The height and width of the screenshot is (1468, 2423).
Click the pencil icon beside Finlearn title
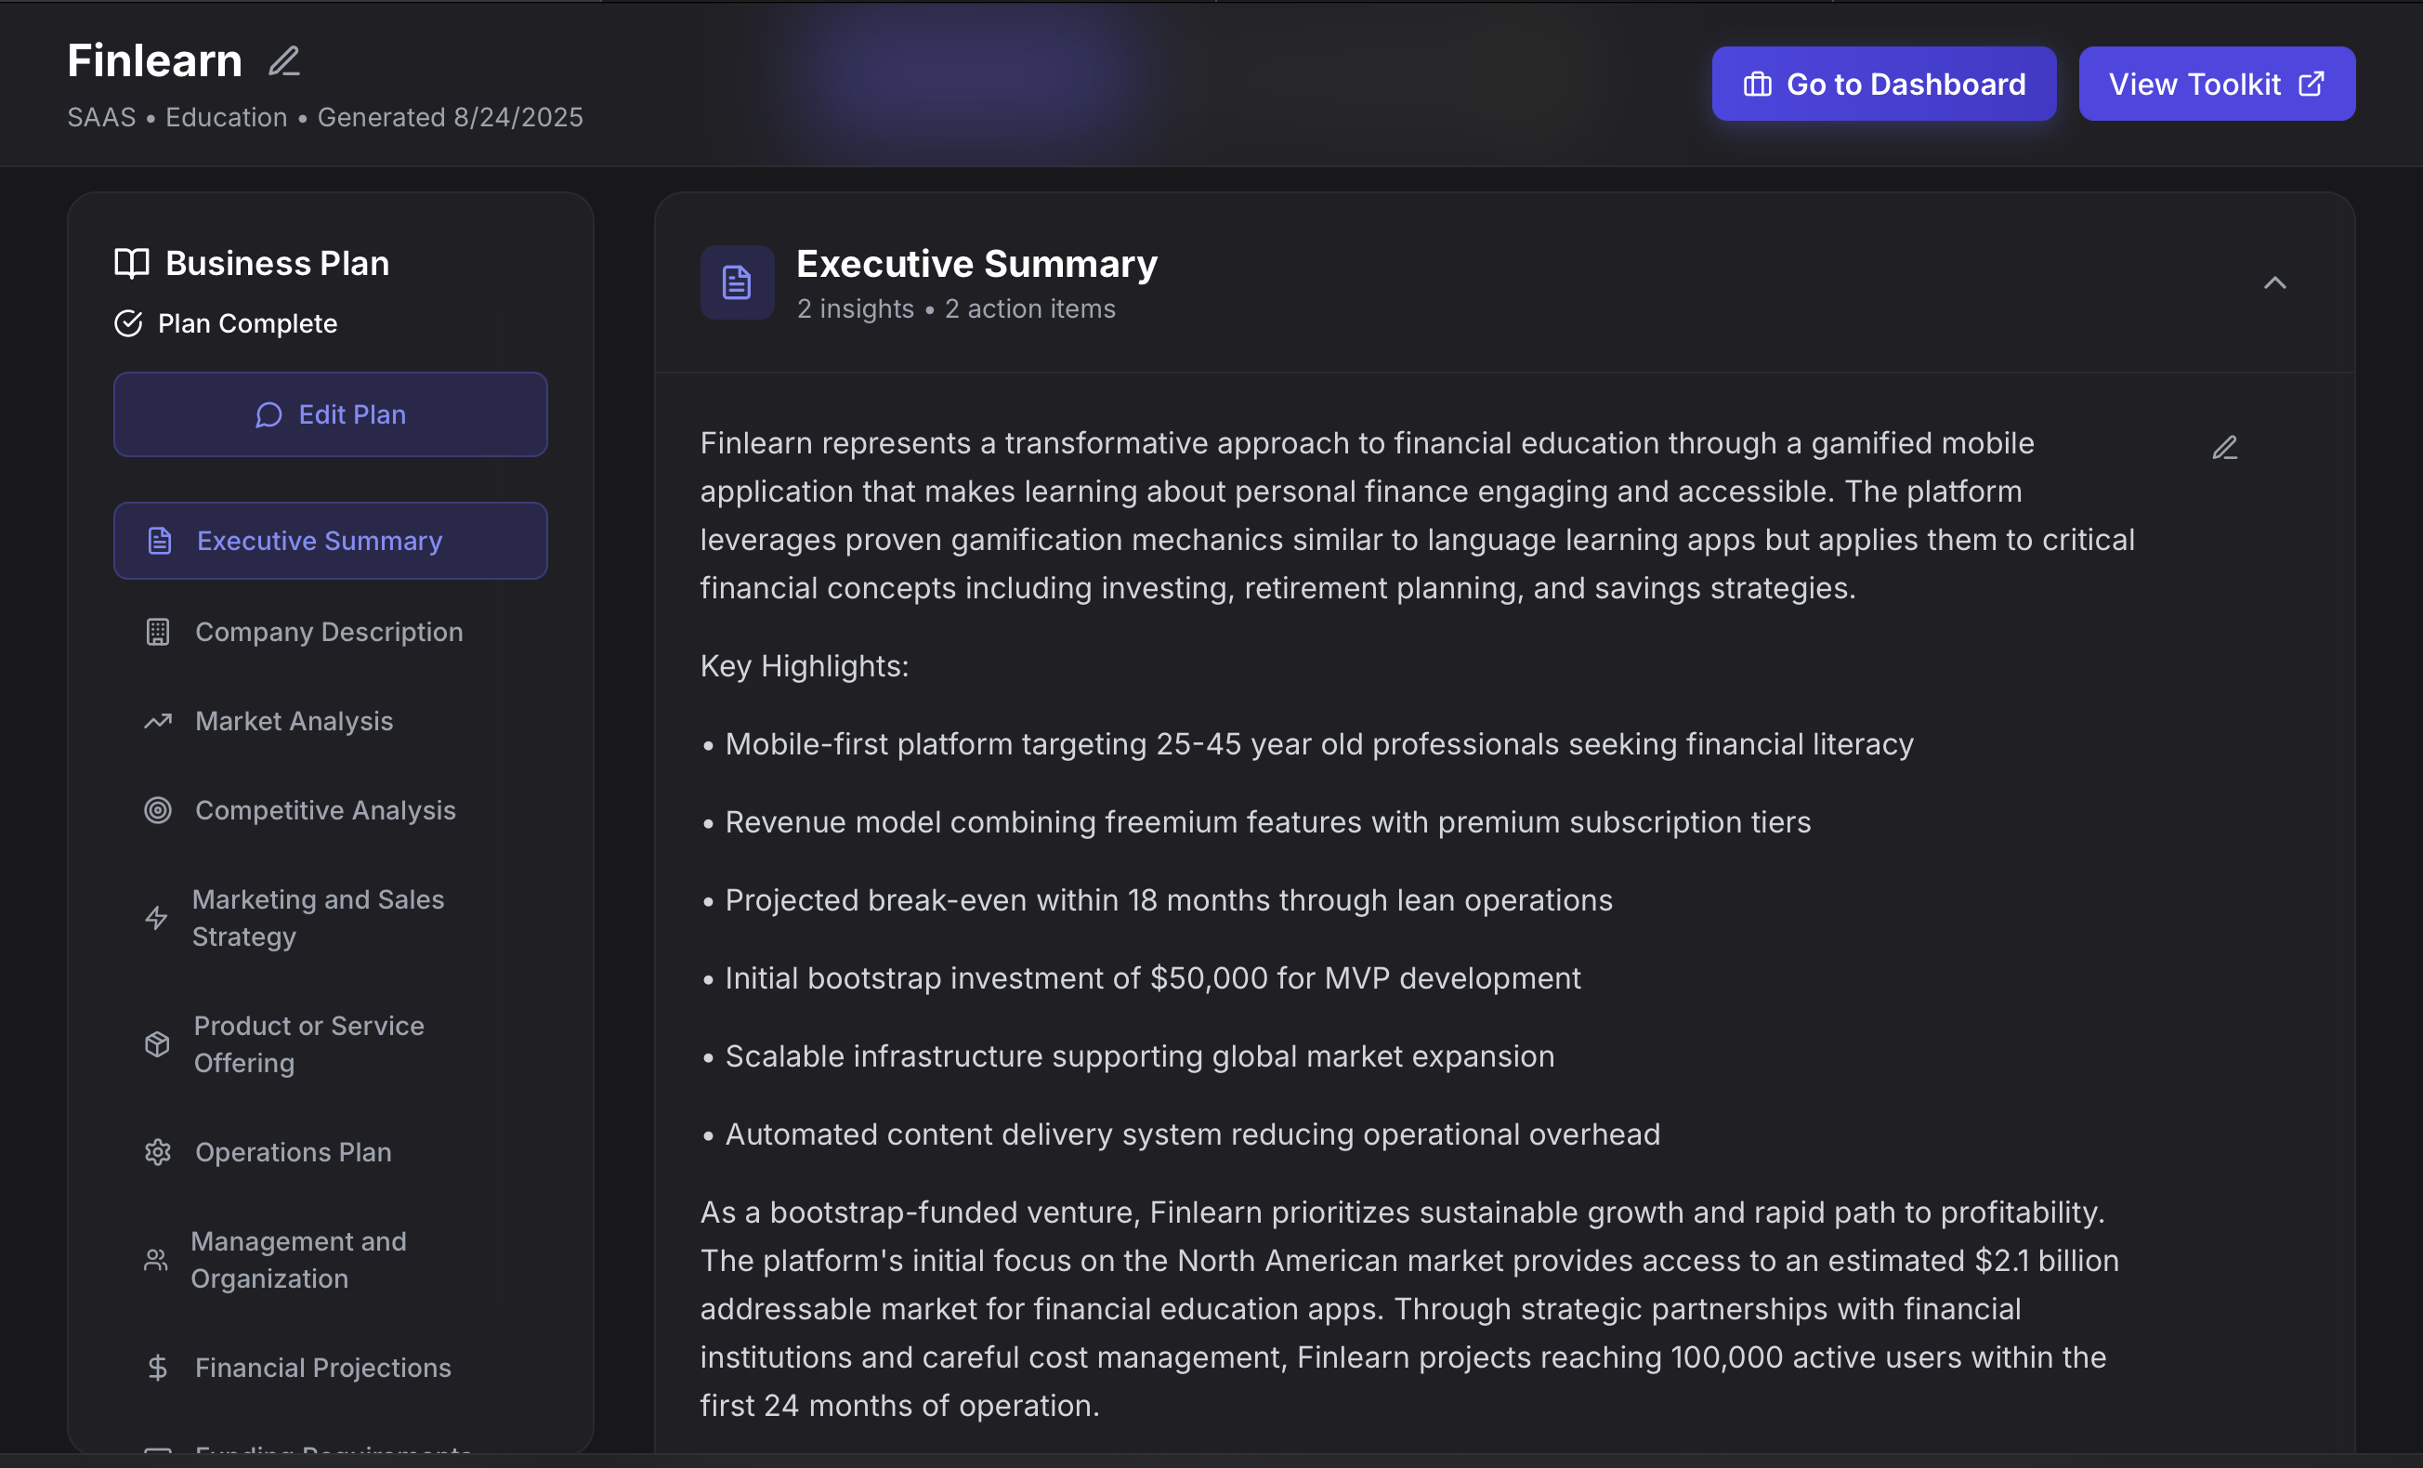(x=284, y=61)
